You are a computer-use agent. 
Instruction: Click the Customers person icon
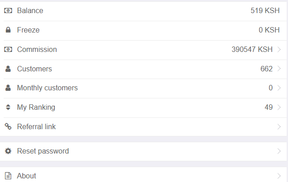click(8, 69)
